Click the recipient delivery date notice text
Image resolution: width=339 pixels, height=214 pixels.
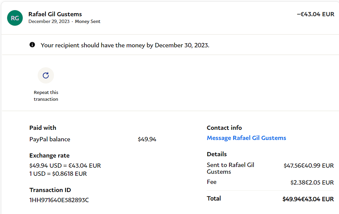[125, 45]
